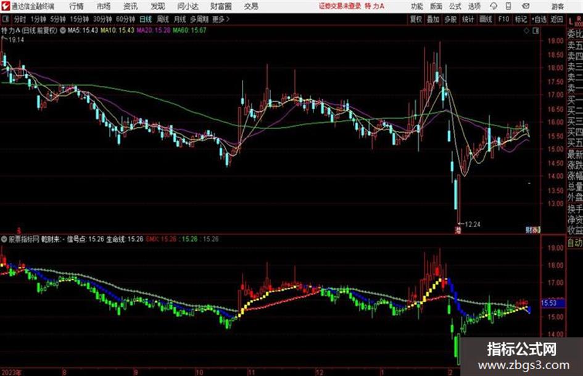Screen dimensions: 583x376
Task: Click the mobile phone icon
Action: (x=508, y=6)
